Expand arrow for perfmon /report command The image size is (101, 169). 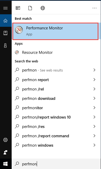pyautogui.click(x=95, y=136)
